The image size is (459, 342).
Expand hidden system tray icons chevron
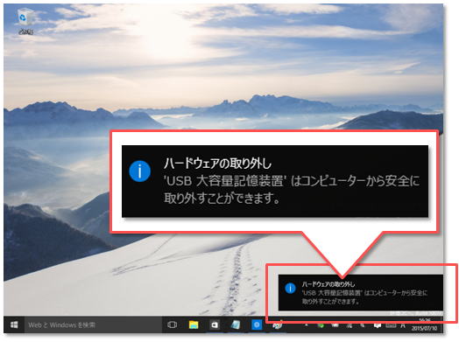tap(307, 325)
